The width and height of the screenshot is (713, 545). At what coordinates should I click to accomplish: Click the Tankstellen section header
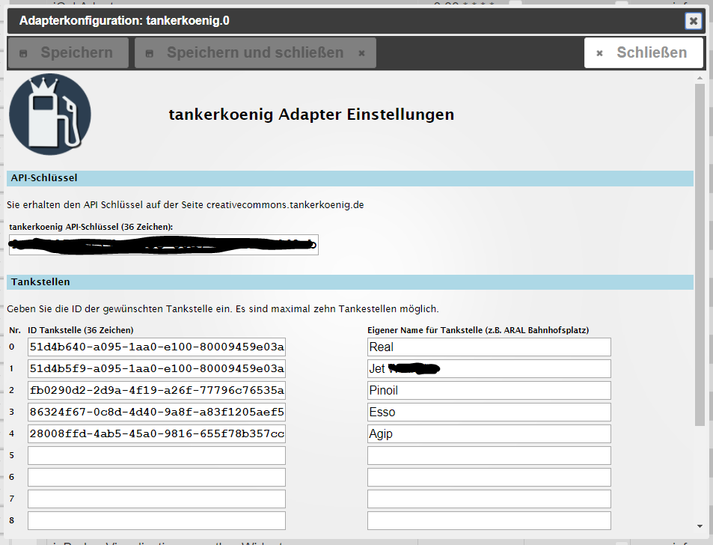coord(350,282)
